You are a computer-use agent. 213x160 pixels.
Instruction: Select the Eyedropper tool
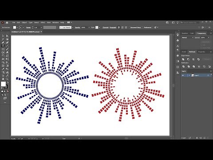click(3, 69)
